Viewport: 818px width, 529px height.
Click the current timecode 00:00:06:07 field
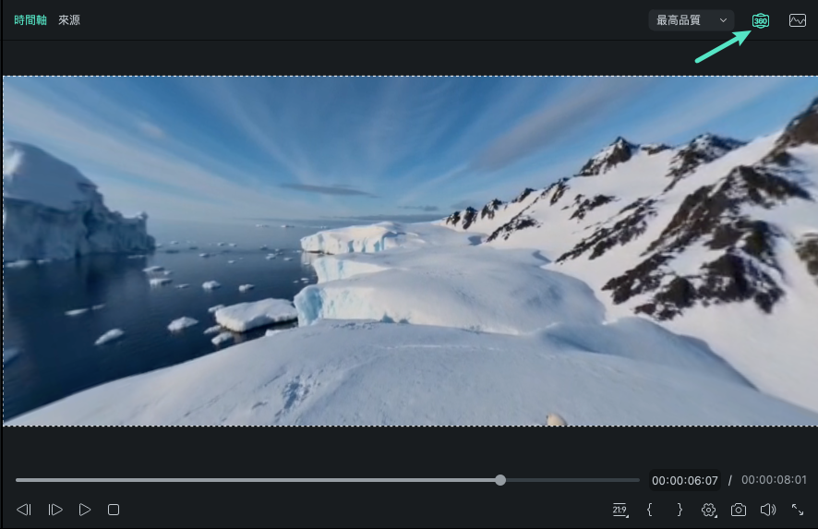684,480
